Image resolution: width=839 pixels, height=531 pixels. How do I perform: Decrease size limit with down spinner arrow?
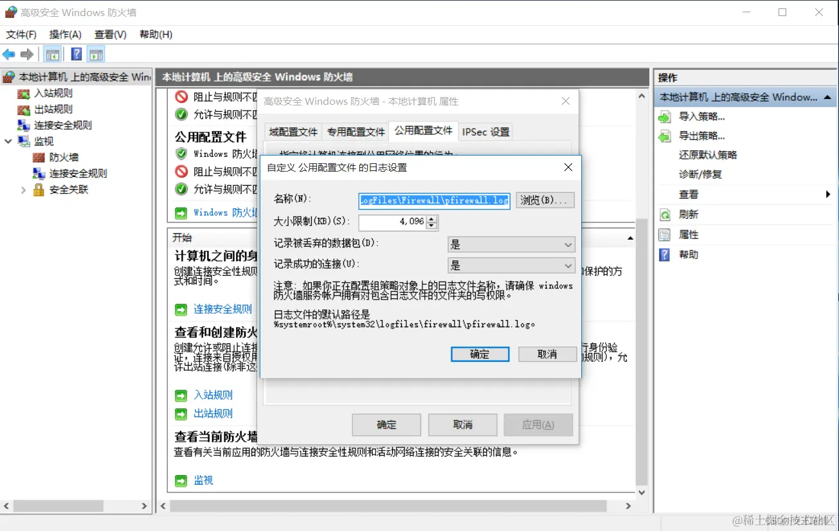coord(432,226)
